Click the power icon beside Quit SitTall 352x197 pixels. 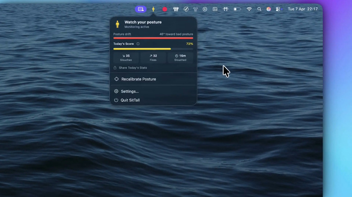[x=116, y=100]
